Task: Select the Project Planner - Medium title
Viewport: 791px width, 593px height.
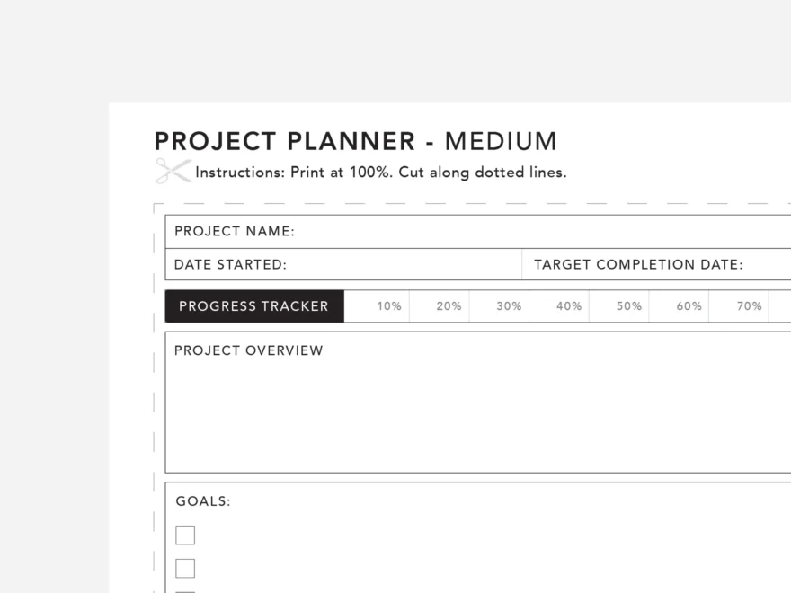Action: pos(355,142)
